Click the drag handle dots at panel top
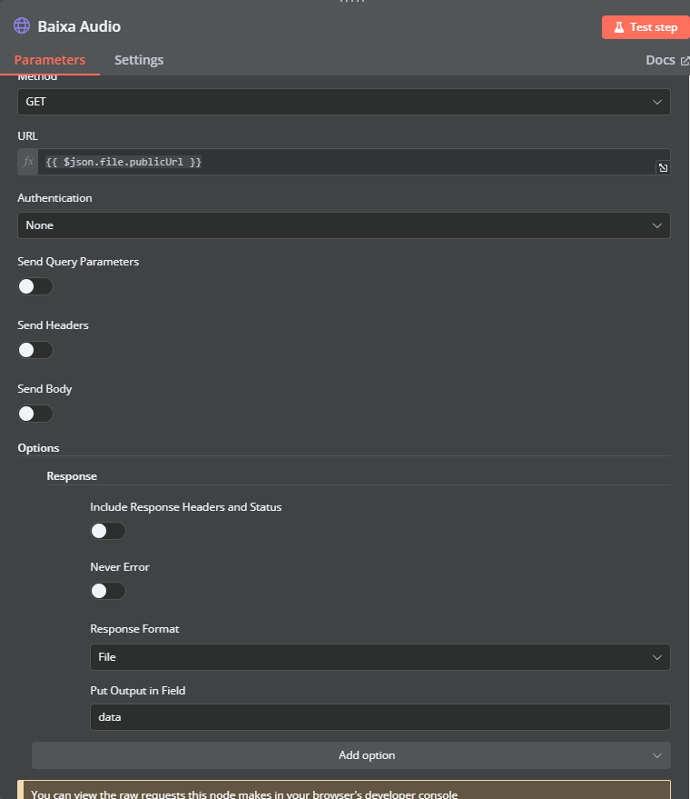 click(x=345, y=2)
